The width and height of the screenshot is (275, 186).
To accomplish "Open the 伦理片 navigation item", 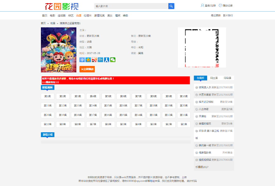I will (87, 16).
